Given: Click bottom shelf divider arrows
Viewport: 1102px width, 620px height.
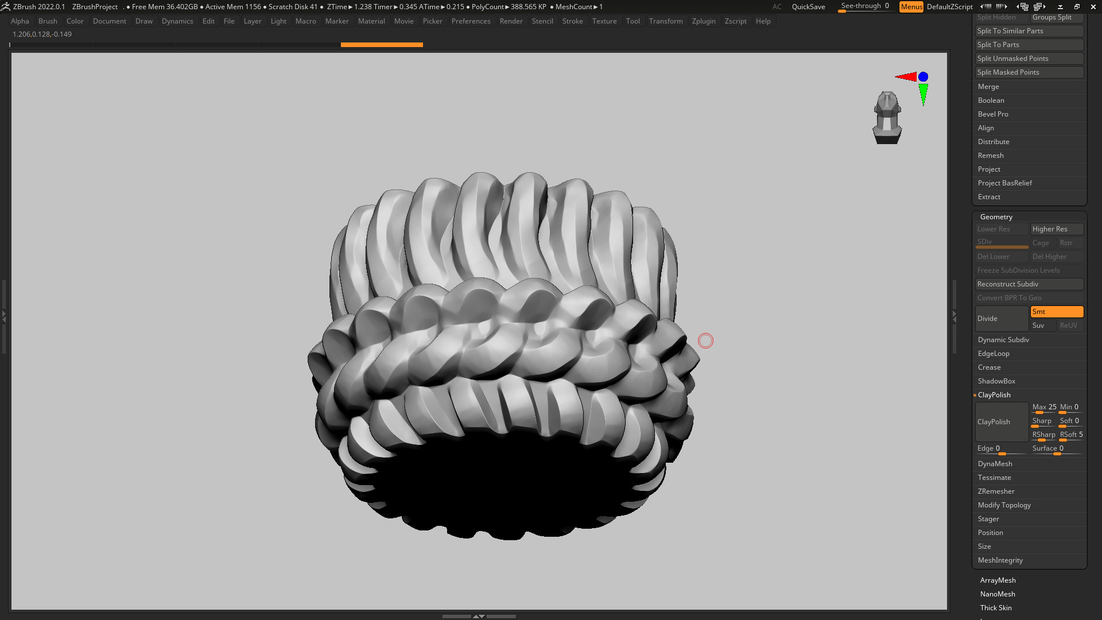Looking at the screenshot, I should tap(479, 616).
